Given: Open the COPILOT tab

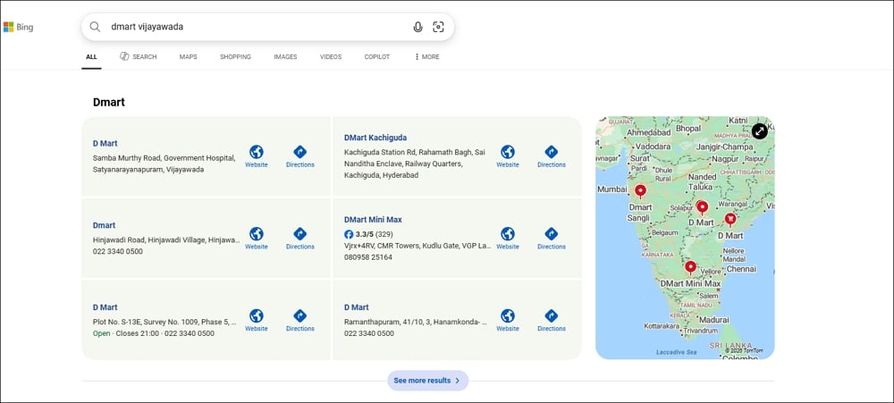Looking at the screenshot, I should [377, 57].
